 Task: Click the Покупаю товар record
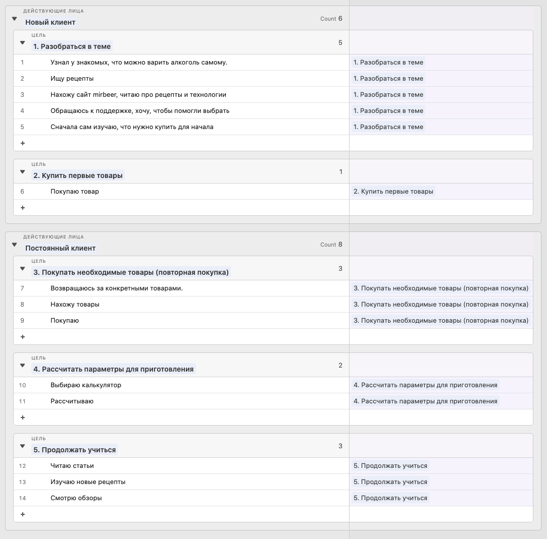(75, 192)
